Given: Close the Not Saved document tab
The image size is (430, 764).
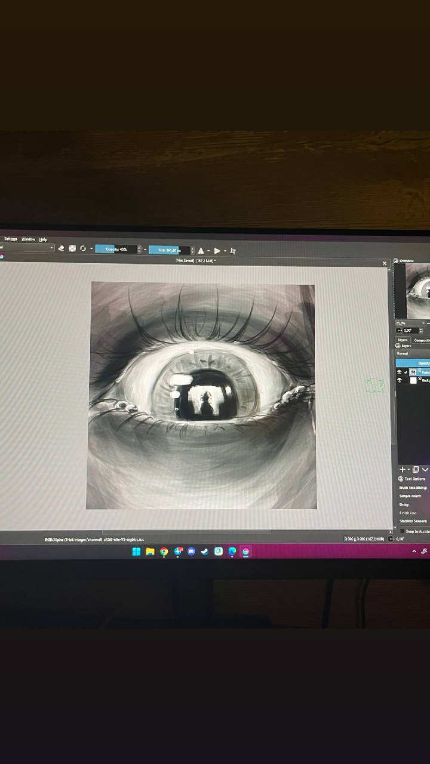Looking at the screenshot, I should pos(385,263).
